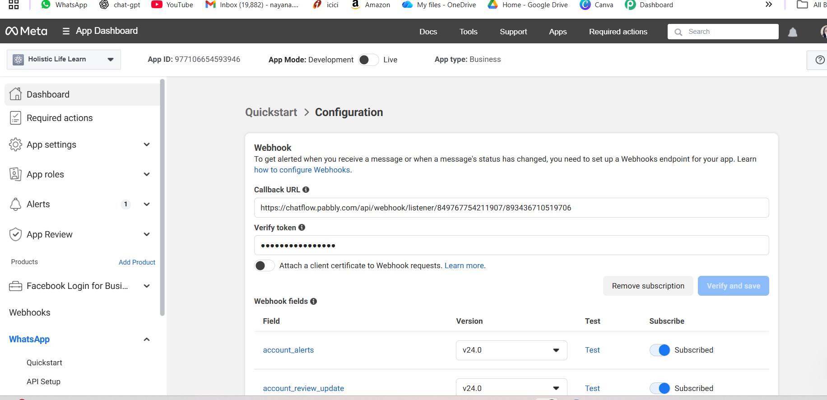The image size is (827, 400).
Task: Click the Remove subscription button
Action: (648, 286)
